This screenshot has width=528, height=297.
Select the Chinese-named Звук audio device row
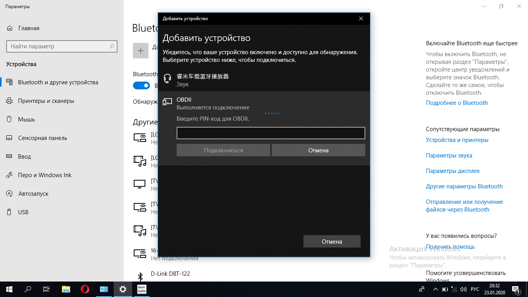pyautogui.click(x=264, y=80)
